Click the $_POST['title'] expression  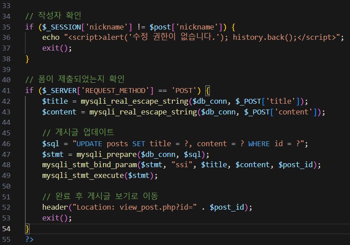[268, 101]
